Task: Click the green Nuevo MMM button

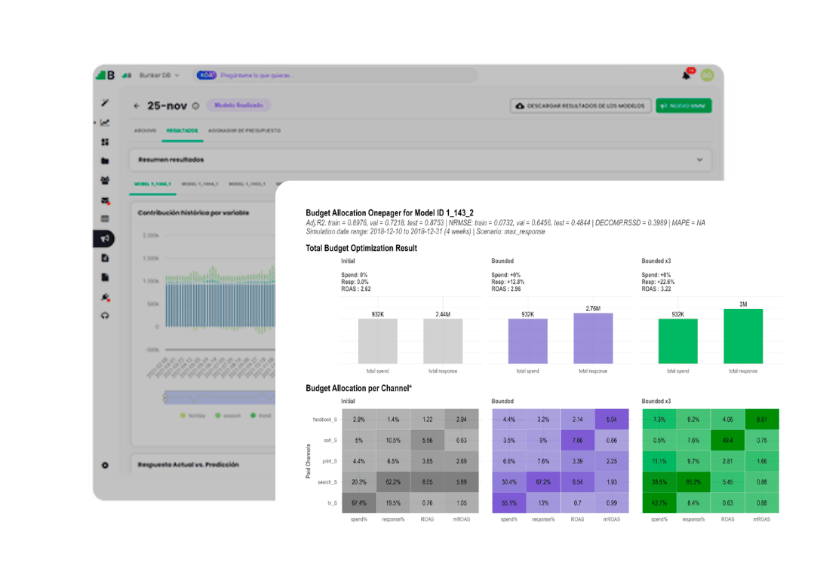Action: [683, 105]
